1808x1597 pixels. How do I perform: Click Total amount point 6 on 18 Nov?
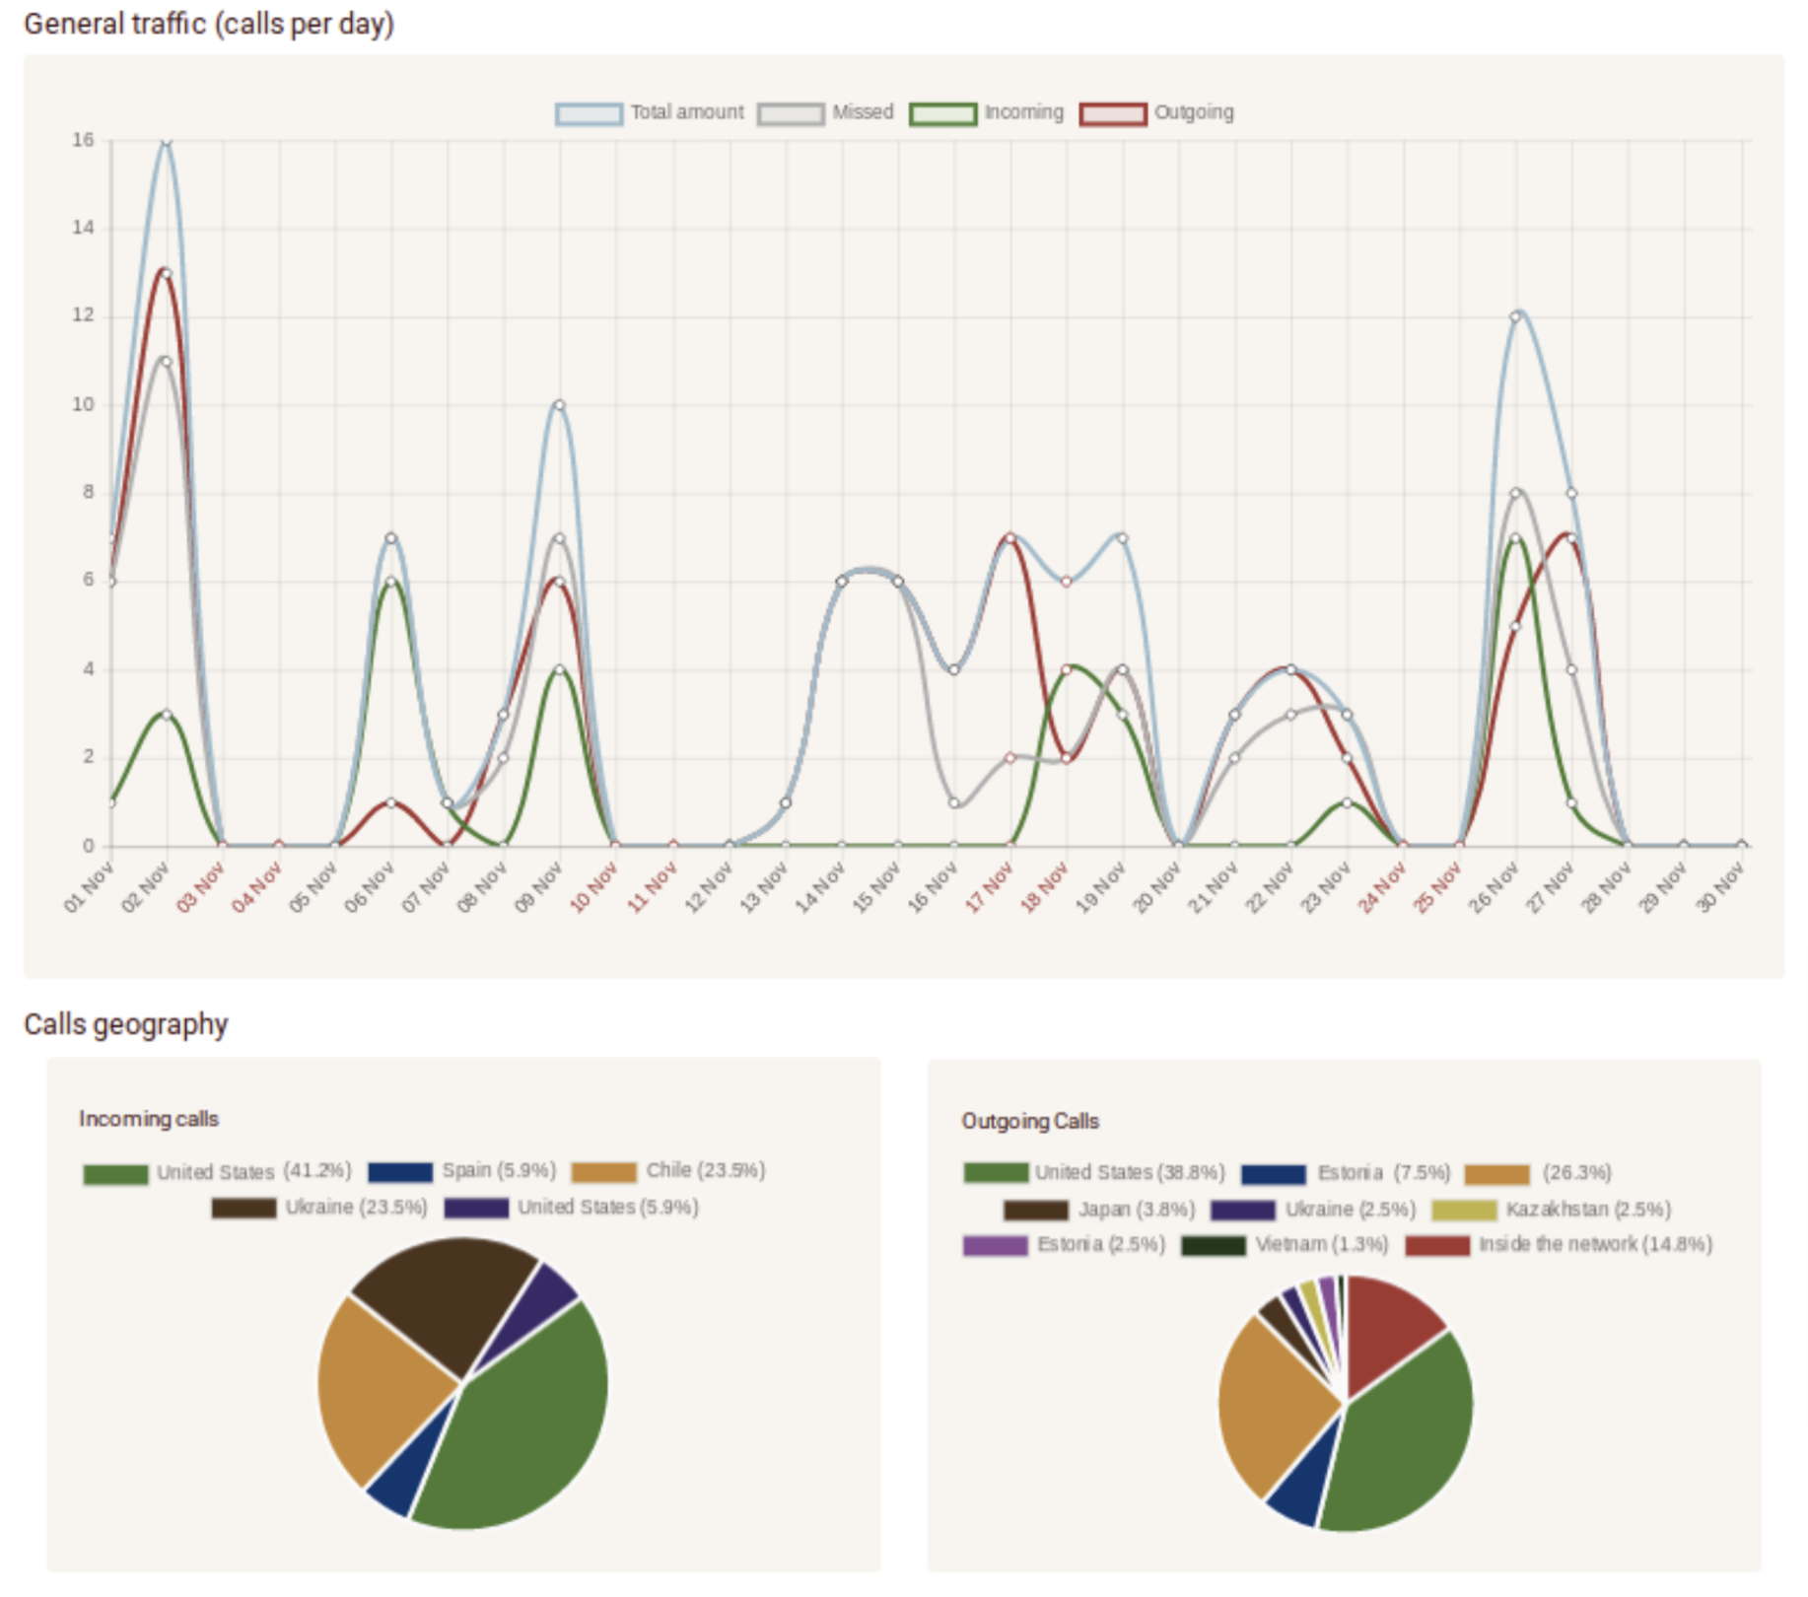[x=1067, y=582]
